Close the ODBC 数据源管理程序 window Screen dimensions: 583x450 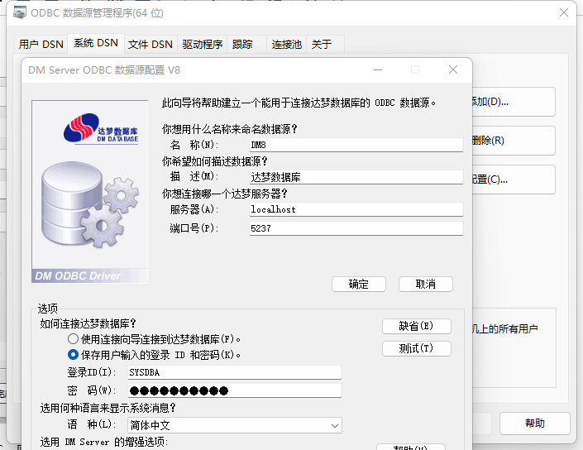(564, 12)
